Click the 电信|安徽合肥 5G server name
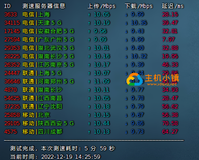Image resolution: width=199 pixels, height=160 pixels. [48, 31]
